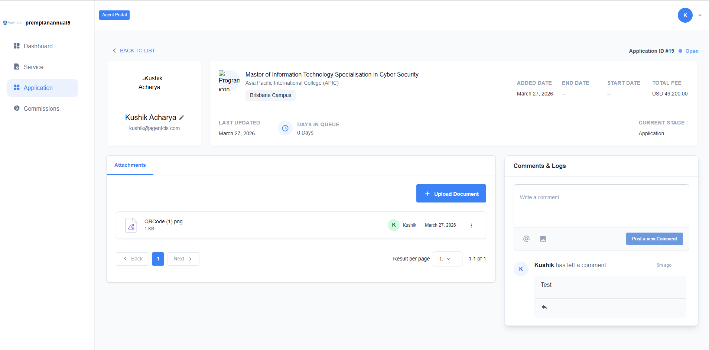Click the reply arrow on Test comment
This screenshot has width=709, height=350.
tap(544, 307)
